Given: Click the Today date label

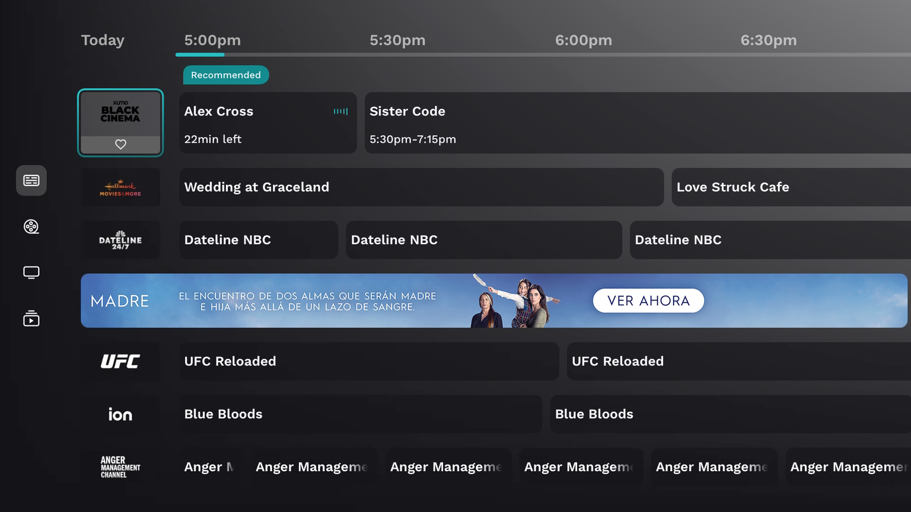Looking at the screenshot, I should pos(103,40).
